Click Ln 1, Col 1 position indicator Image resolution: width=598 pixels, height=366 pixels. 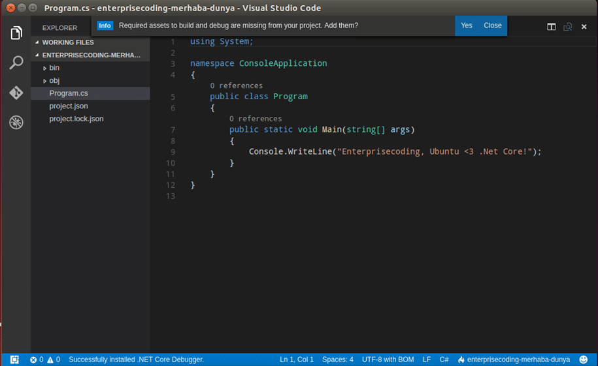coord(296,359)
